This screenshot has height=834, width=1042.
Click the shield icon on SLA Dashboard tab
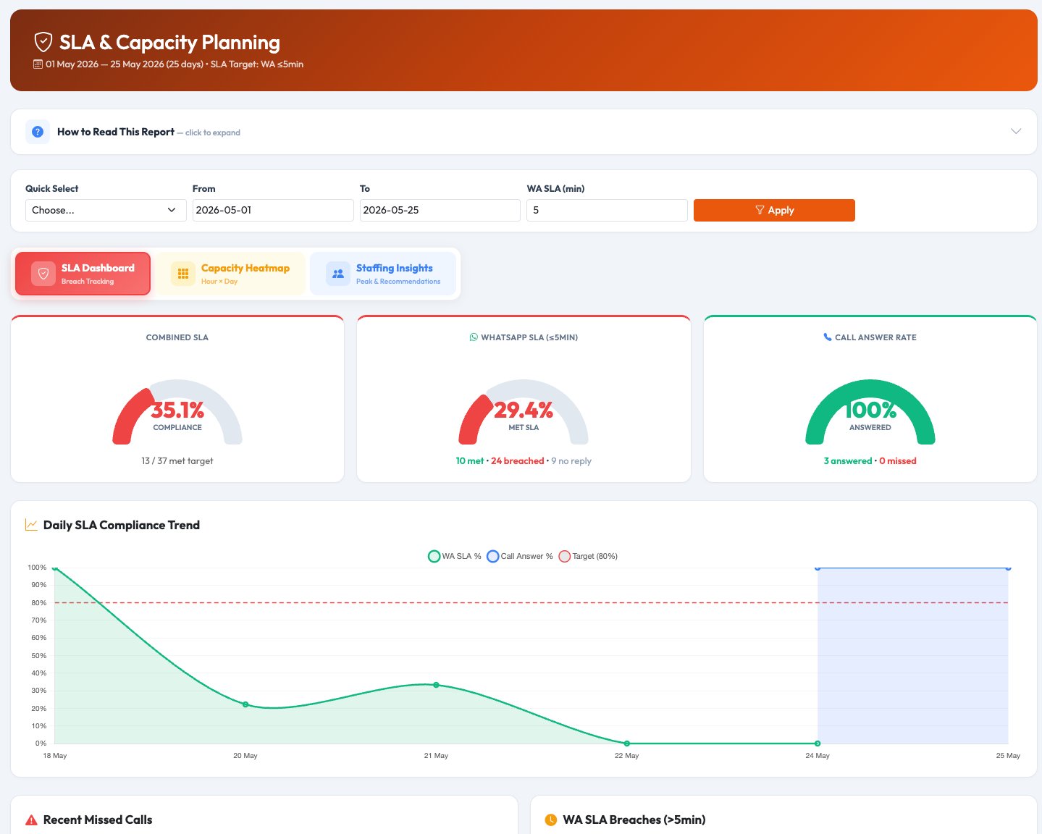click(x=43, y=274)
